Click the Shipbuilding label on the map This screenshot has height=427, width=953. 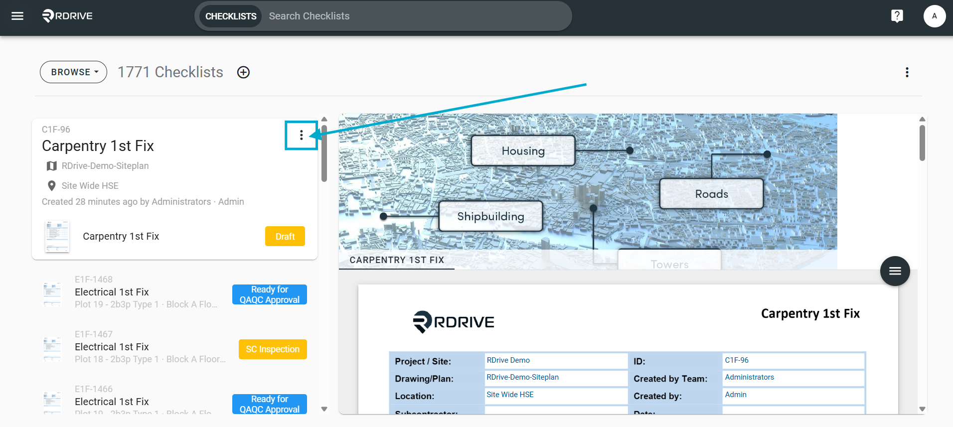pos(490,216)
